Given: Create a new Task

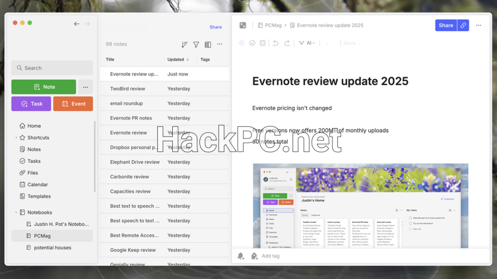Looking at the screenshot, I should coord(31,104).
